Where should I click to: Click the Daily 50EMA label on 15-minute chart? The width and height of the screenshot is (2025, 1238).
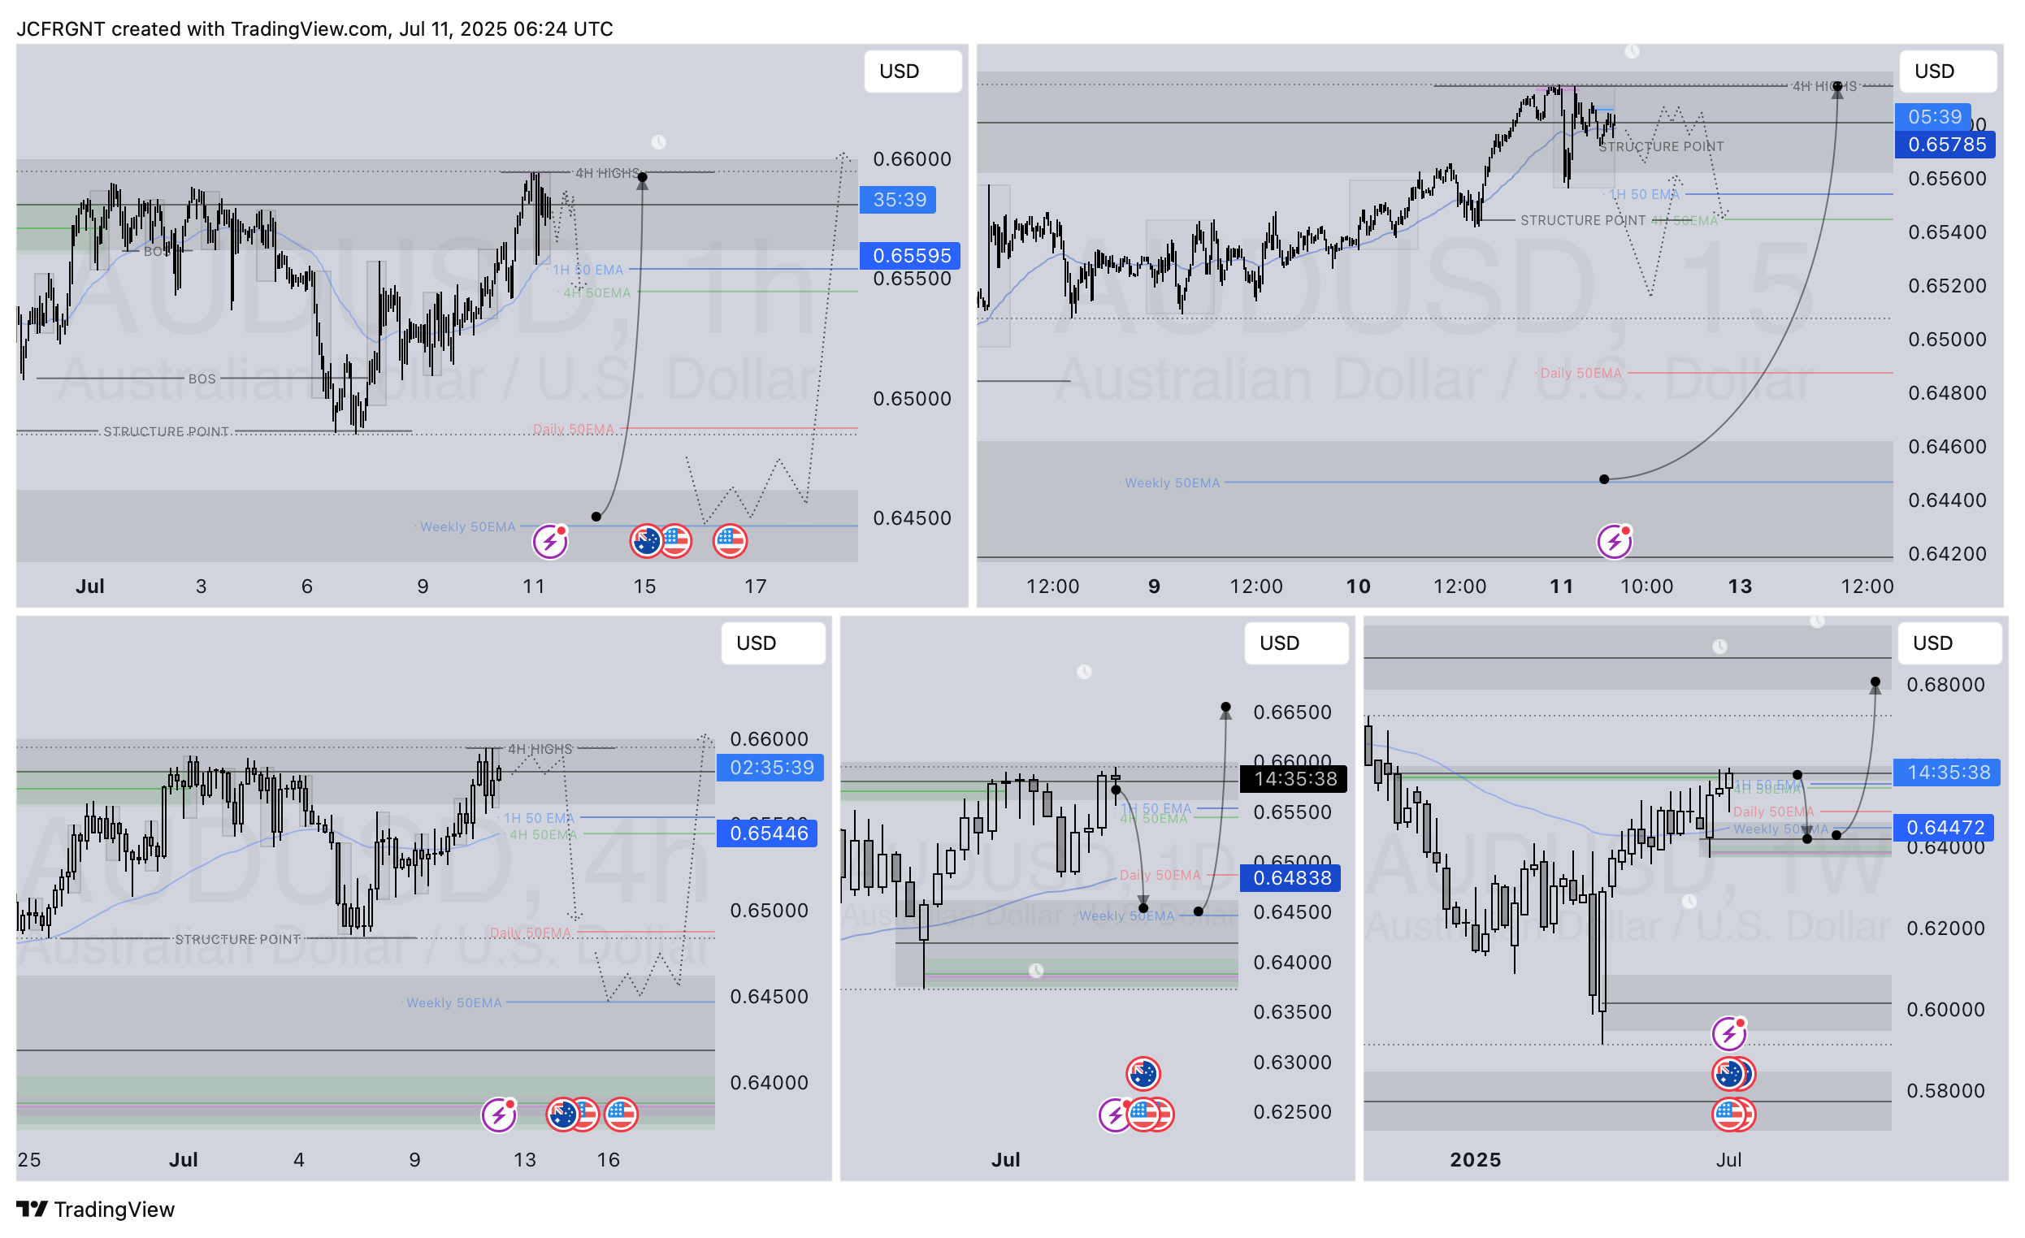1581,374
